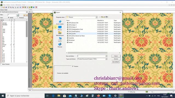Open the File menu

4,5
